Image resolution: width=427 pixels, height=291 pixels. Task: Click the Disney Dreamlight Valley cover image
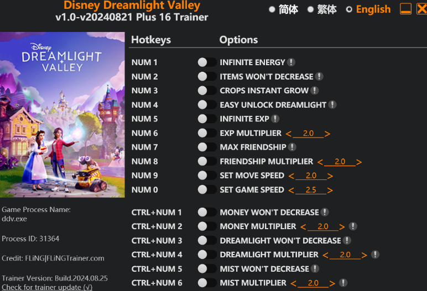63,115
